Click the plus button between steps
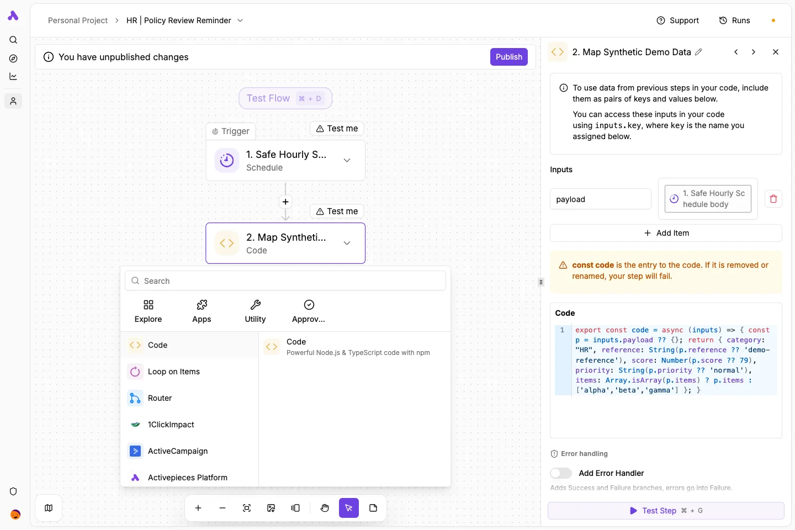 pyautogui.click(x=285, y=202)
